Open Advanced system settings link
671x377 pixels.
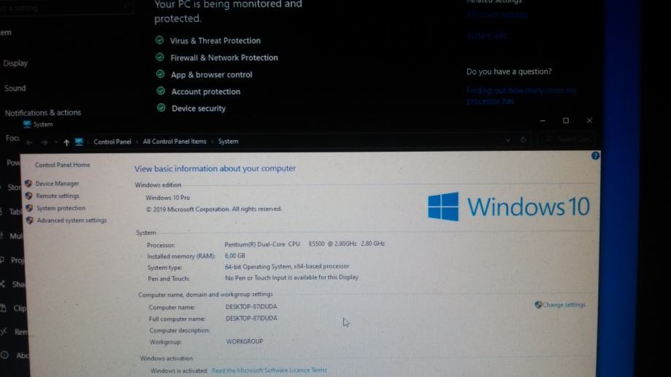coord(72,220)
